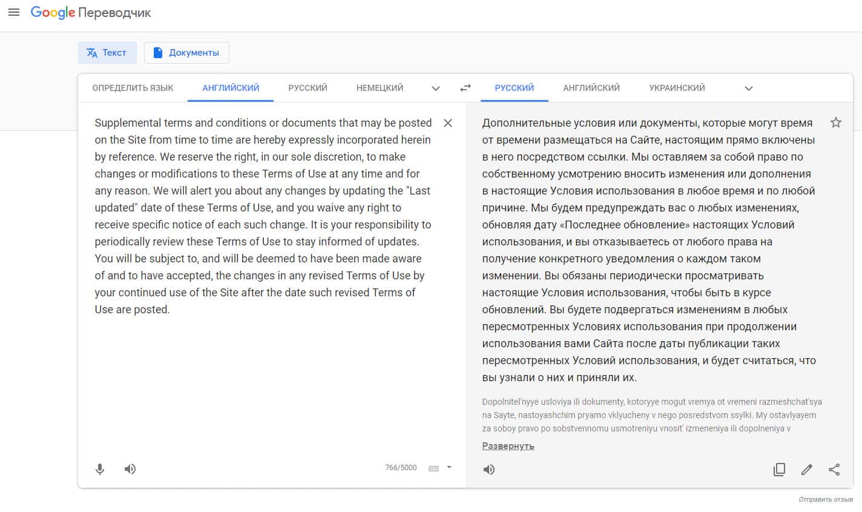
Task: Click Развернуть to expand transliteration
Action: pos(508,446)
